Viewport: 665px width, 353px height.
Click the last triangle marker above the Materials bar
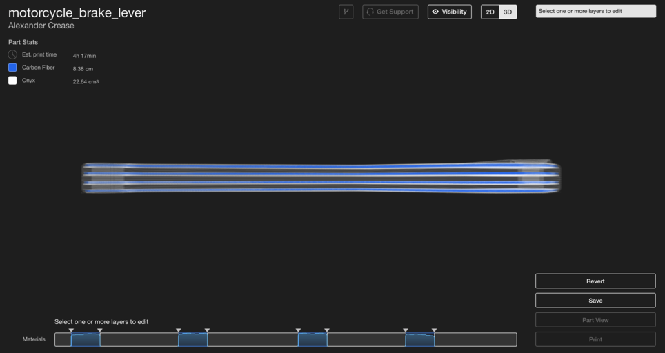point(434,330)
